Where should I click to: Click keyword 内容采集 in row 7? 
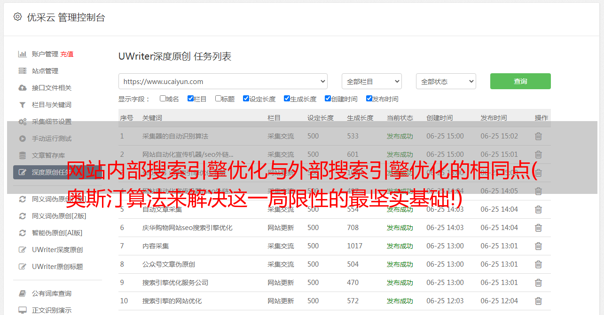tap(156, 246)
